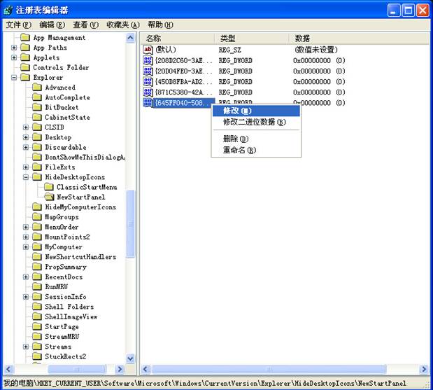Image resolution: width=433 pixels, height=390 pixels.
Task: Click the values pane scroll-left arrow
Action: [x=145, y=369]
